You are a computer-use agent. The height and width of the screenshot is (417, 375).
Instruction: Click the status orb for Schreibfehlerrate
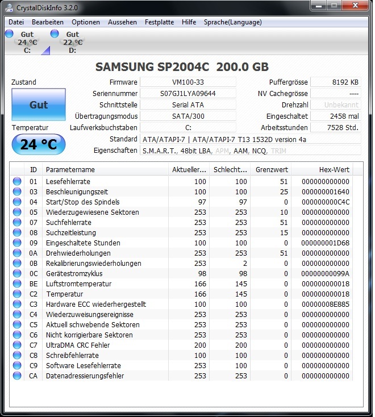[17, 355]
